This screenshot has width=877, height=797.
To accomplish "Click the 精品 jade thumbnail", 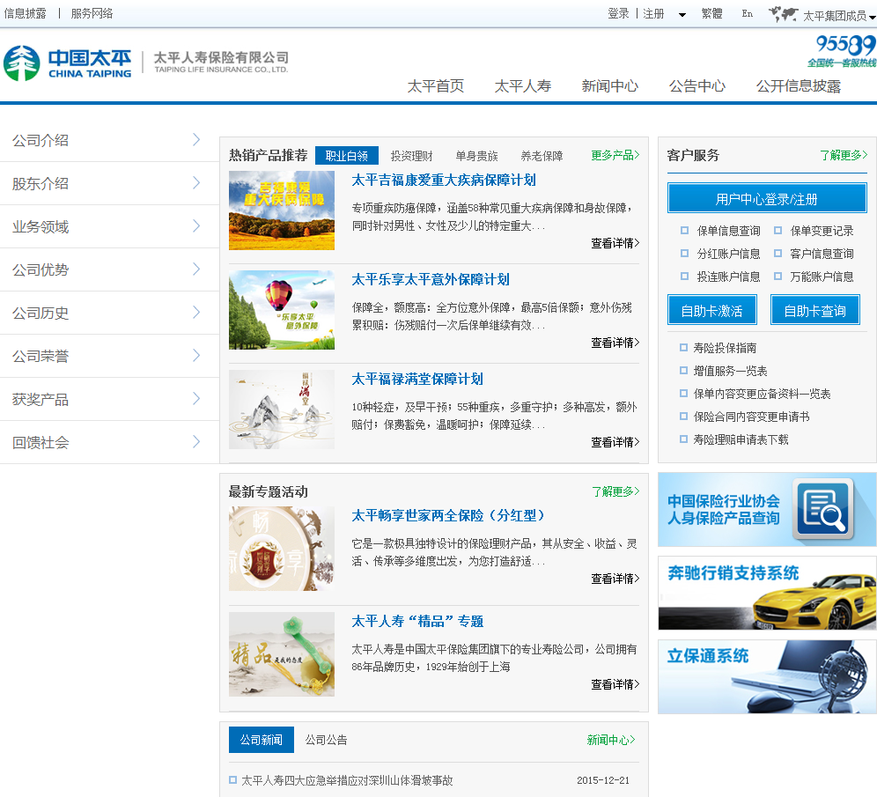I will [282, 653].
